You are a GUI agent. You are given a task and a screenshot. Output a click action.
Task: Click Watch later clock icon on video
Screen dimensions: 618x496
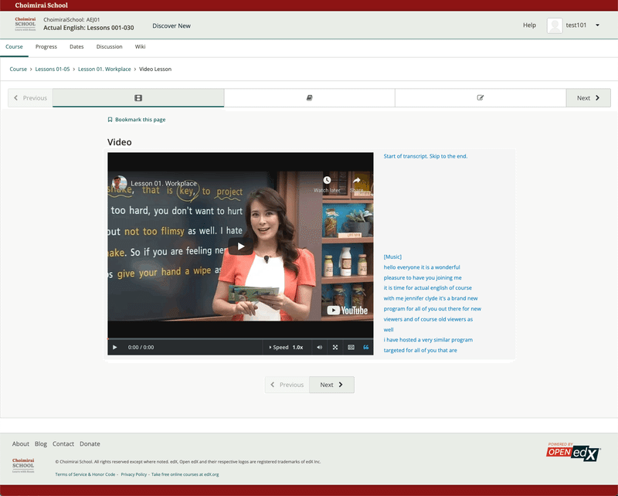coord(327,180)
